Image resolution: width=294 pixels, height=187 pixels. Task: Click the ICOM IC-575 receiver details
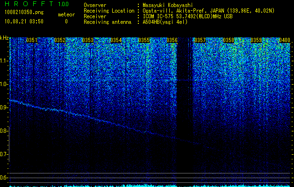click(x=187, y=16)
